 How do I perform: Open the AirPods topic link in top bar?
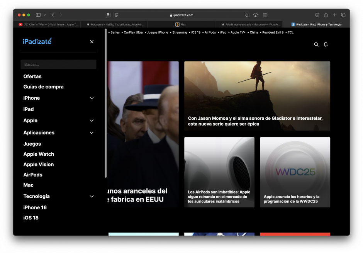pos(210,32)
